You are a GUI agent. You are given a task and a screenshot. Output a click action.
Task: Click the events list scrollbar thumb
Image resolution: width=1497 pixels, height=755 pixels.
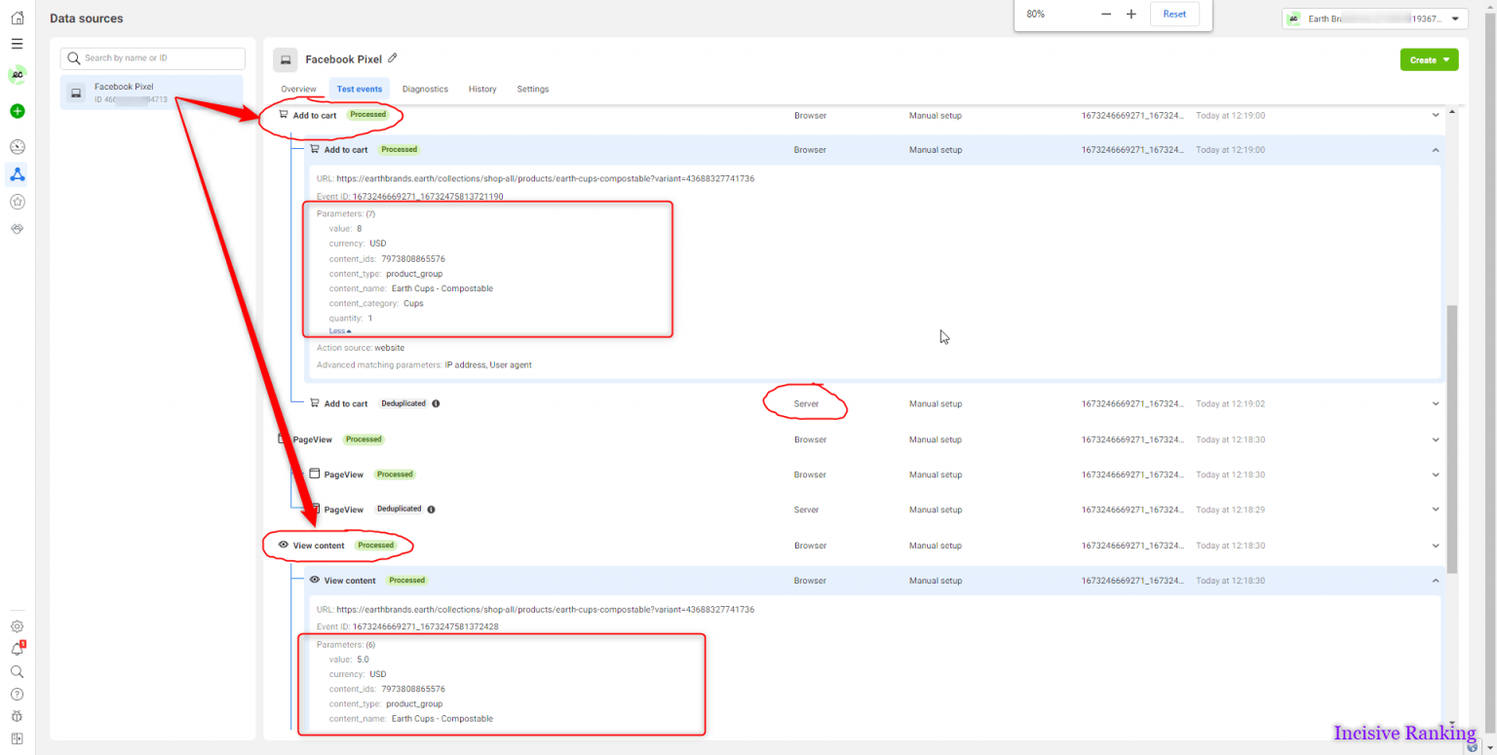(1452, 438)
